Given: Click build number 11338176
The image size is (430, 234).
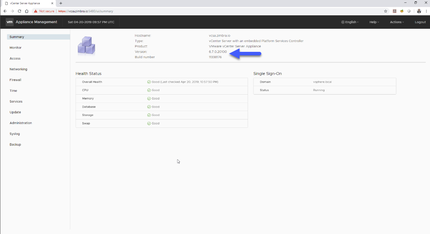Looking at the screenshot, I should pyautogui.click(x=215, y=57).
